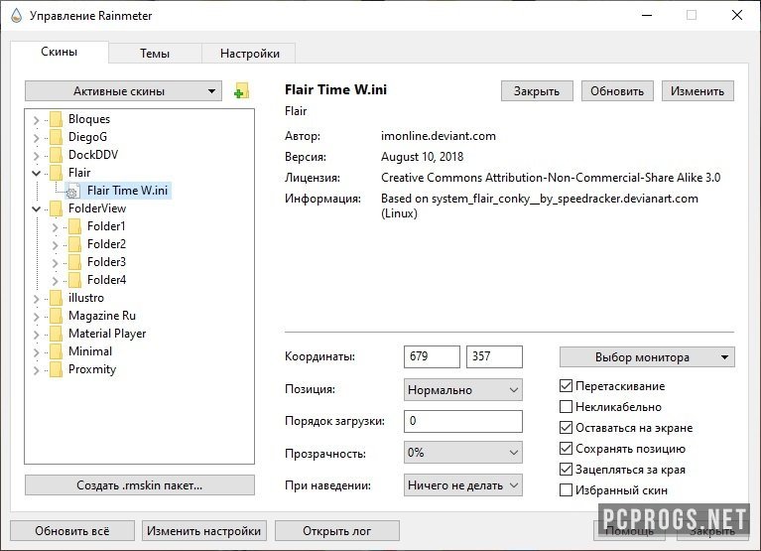Uncheck the Перетаскивание checkbox
Viewport: 761px width, 551px height.
(x=566, y=386)
